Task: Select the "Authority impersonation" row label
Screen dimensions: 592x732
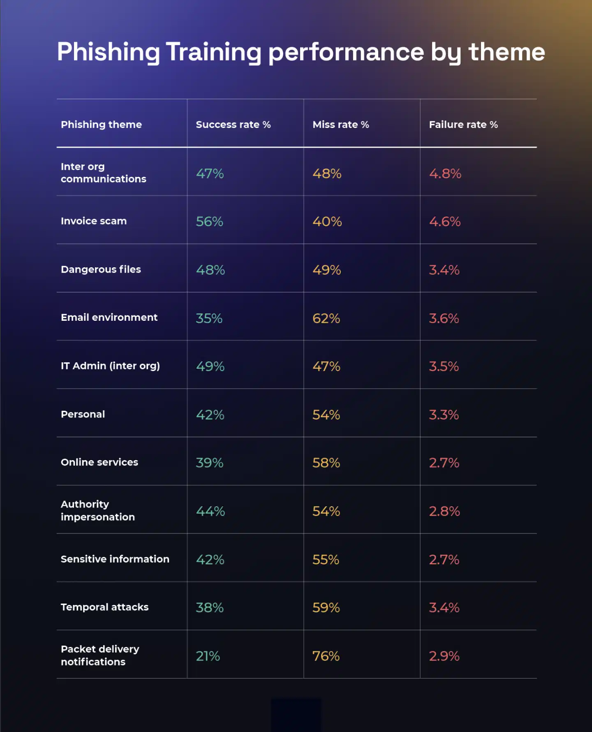Action: pyautogui.click(x=97, y=510)
